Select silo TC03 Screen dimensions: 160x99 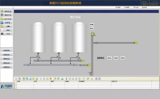pyautogui.click(x=123, y=58)
